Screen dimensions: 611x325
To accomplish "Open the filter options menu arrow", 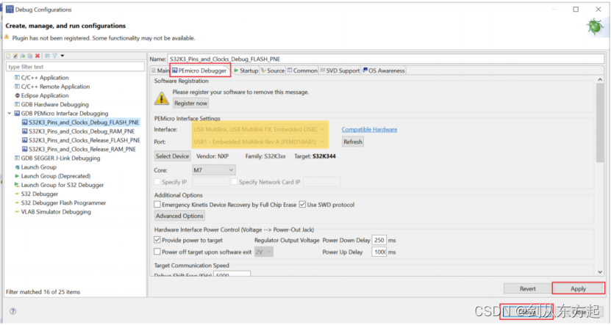I will (x=62, y=56).
